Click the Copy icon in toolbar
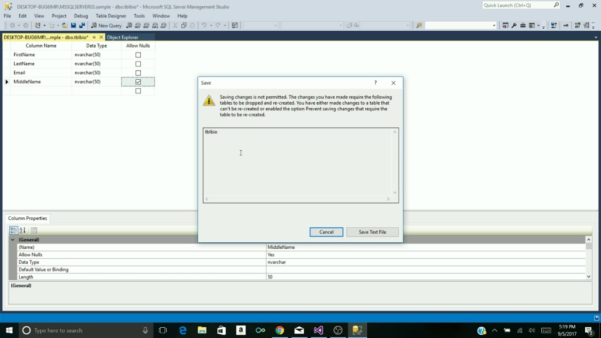The width and height of the screenshot is (601, 338). 184,25
